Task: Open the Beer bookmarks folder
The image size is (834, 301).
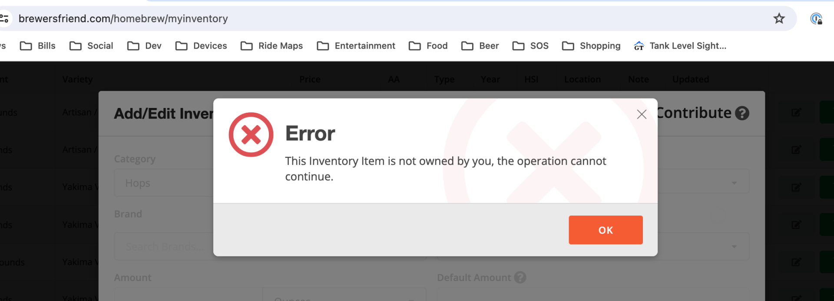Action: tap(480, 46)
